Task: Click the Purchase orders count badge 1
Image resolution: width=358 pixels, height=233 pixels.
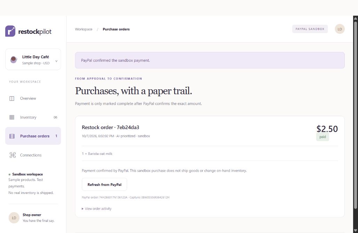Action: point(56,136)
